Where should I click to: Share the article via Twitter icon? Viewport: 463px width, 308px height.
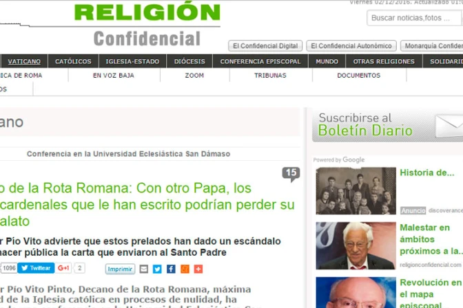(157, 269)
